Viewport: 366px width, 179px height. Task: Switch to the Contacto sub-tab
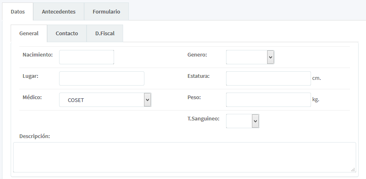[x=67, y=34]
